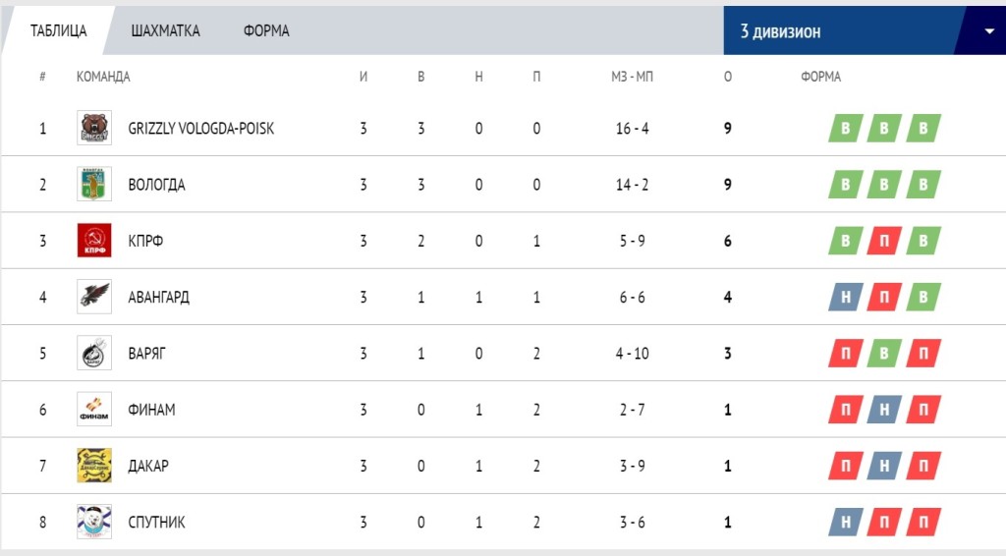Click the Grizzly Vologda-Poisk bear logo

[94, 128]
